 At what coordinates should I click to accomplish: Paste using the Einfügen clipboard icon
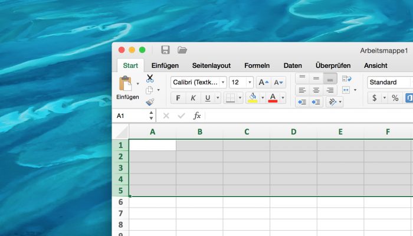point(126,84)
